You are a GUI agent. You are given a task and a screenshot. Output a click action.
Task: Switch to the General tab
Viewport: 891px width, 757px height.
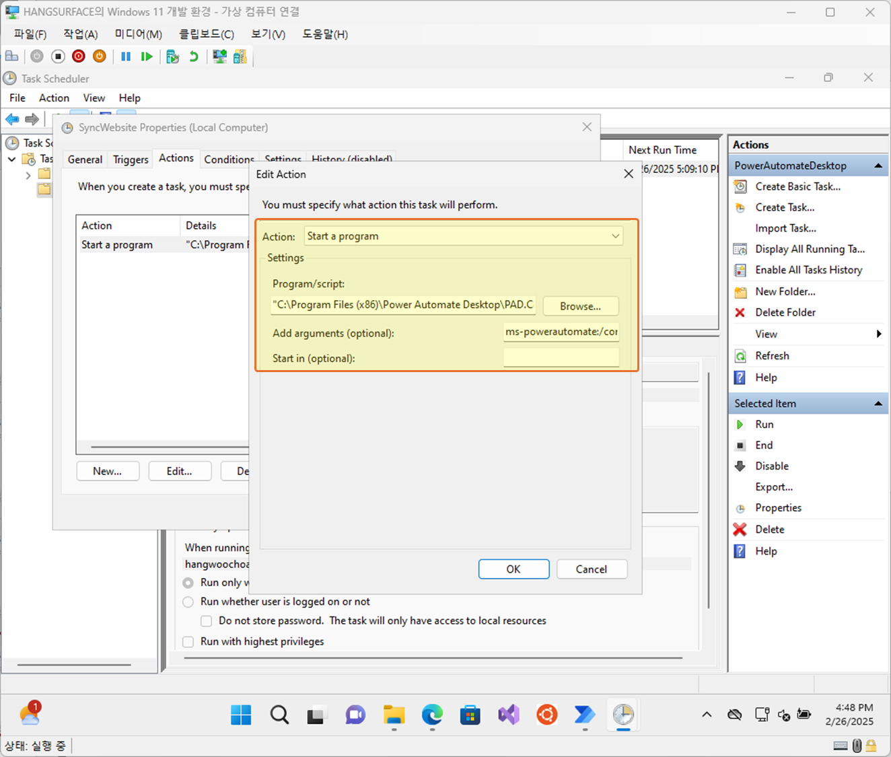click(x=85, y=159)
